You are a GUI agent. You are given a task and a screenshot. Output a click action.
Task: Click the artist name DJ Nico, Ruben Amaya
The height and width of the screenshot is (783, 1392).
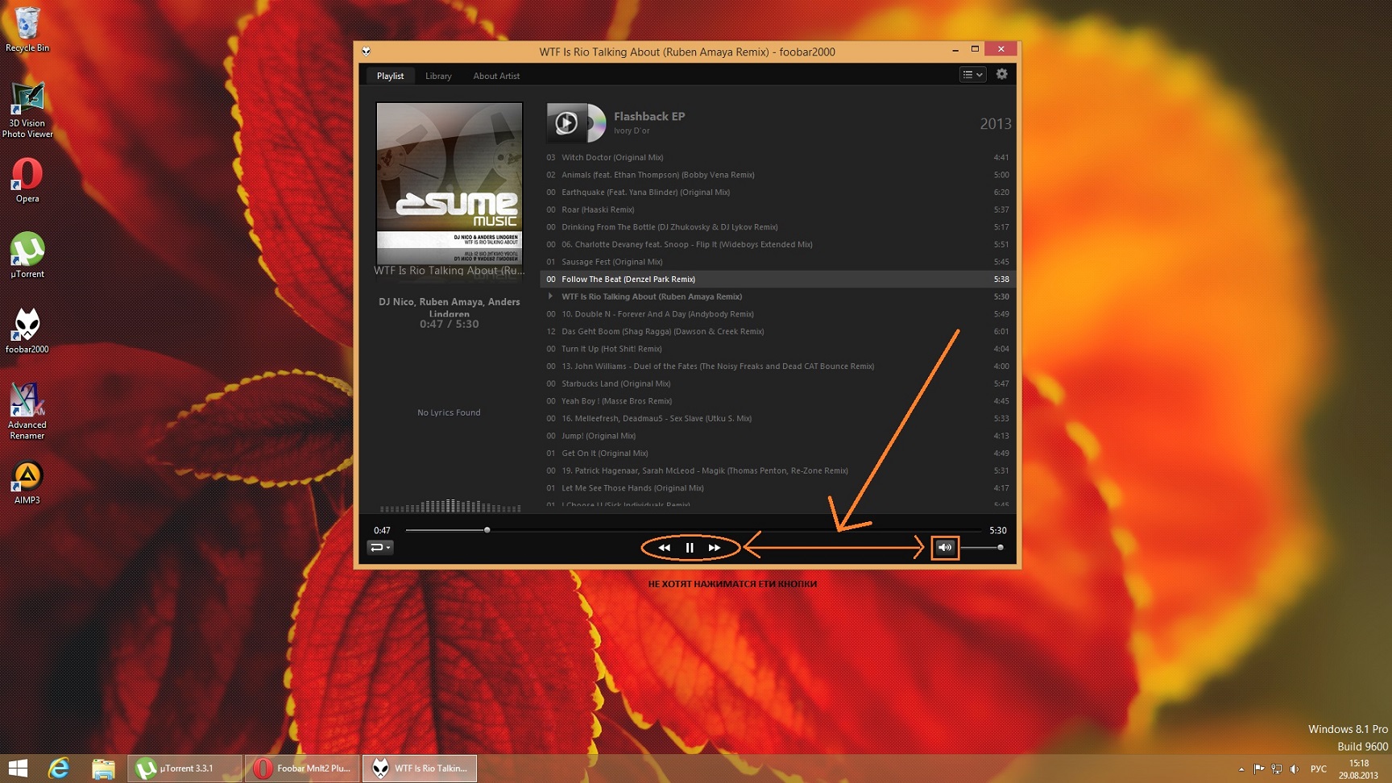pos(449,307)
